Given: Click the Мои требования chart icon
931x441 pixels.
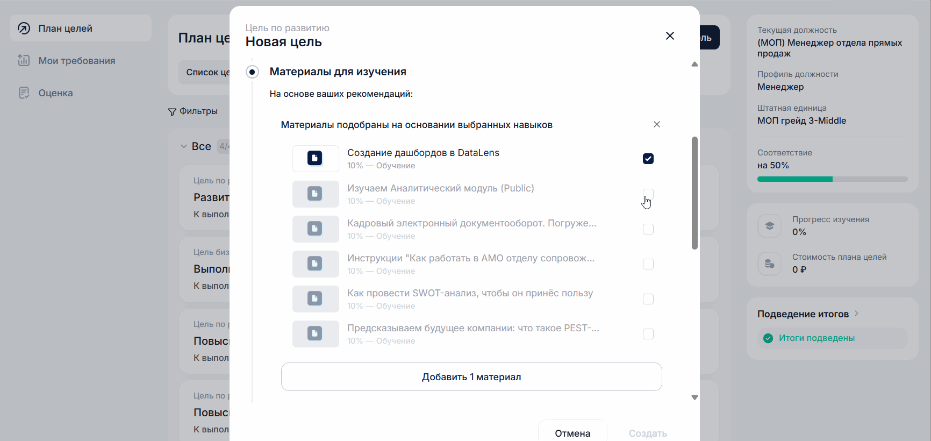Looking at the screenshot, I should pos(24,61).
